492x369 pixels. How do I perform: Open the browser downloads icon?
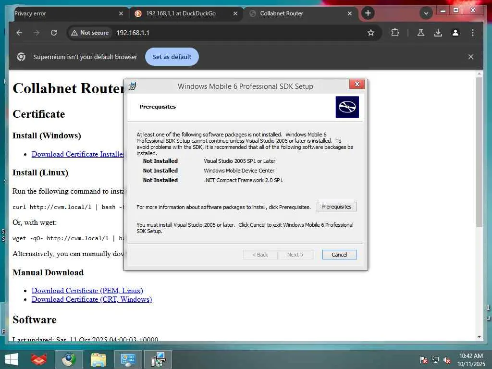tap(438, 33)
